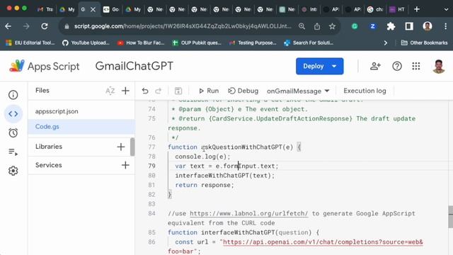453x255 pixels.
Task: Redo the last edit
Action: pyautogui.click(x=158, y=91)
